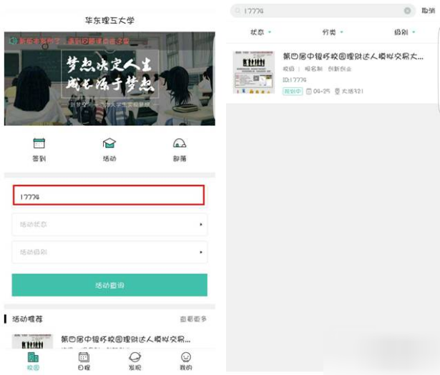This screenshot has width=440, height=375.
Task: Click the top search bar containing 17774
Action: click(323, 11)
